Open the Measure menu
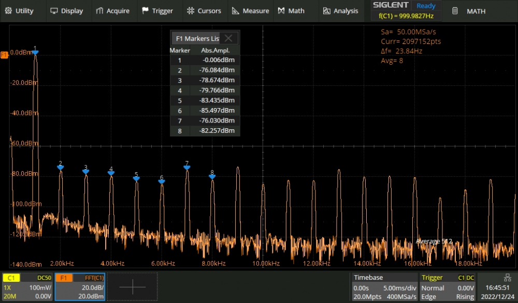518x303 pixels. tap(250, 11)
